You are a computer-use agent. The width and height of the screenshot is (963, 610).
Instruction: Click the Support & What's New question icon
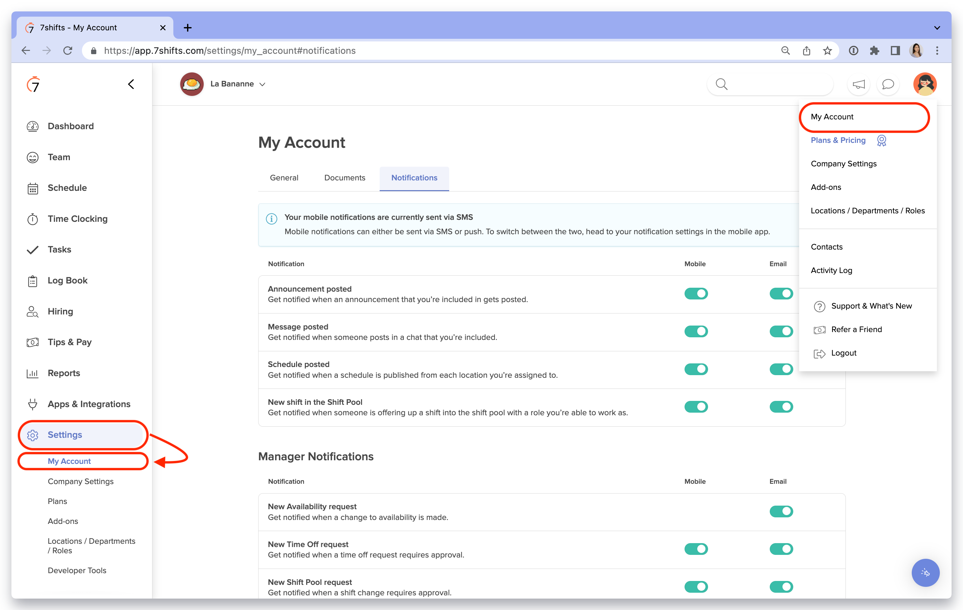coord(819,306)
